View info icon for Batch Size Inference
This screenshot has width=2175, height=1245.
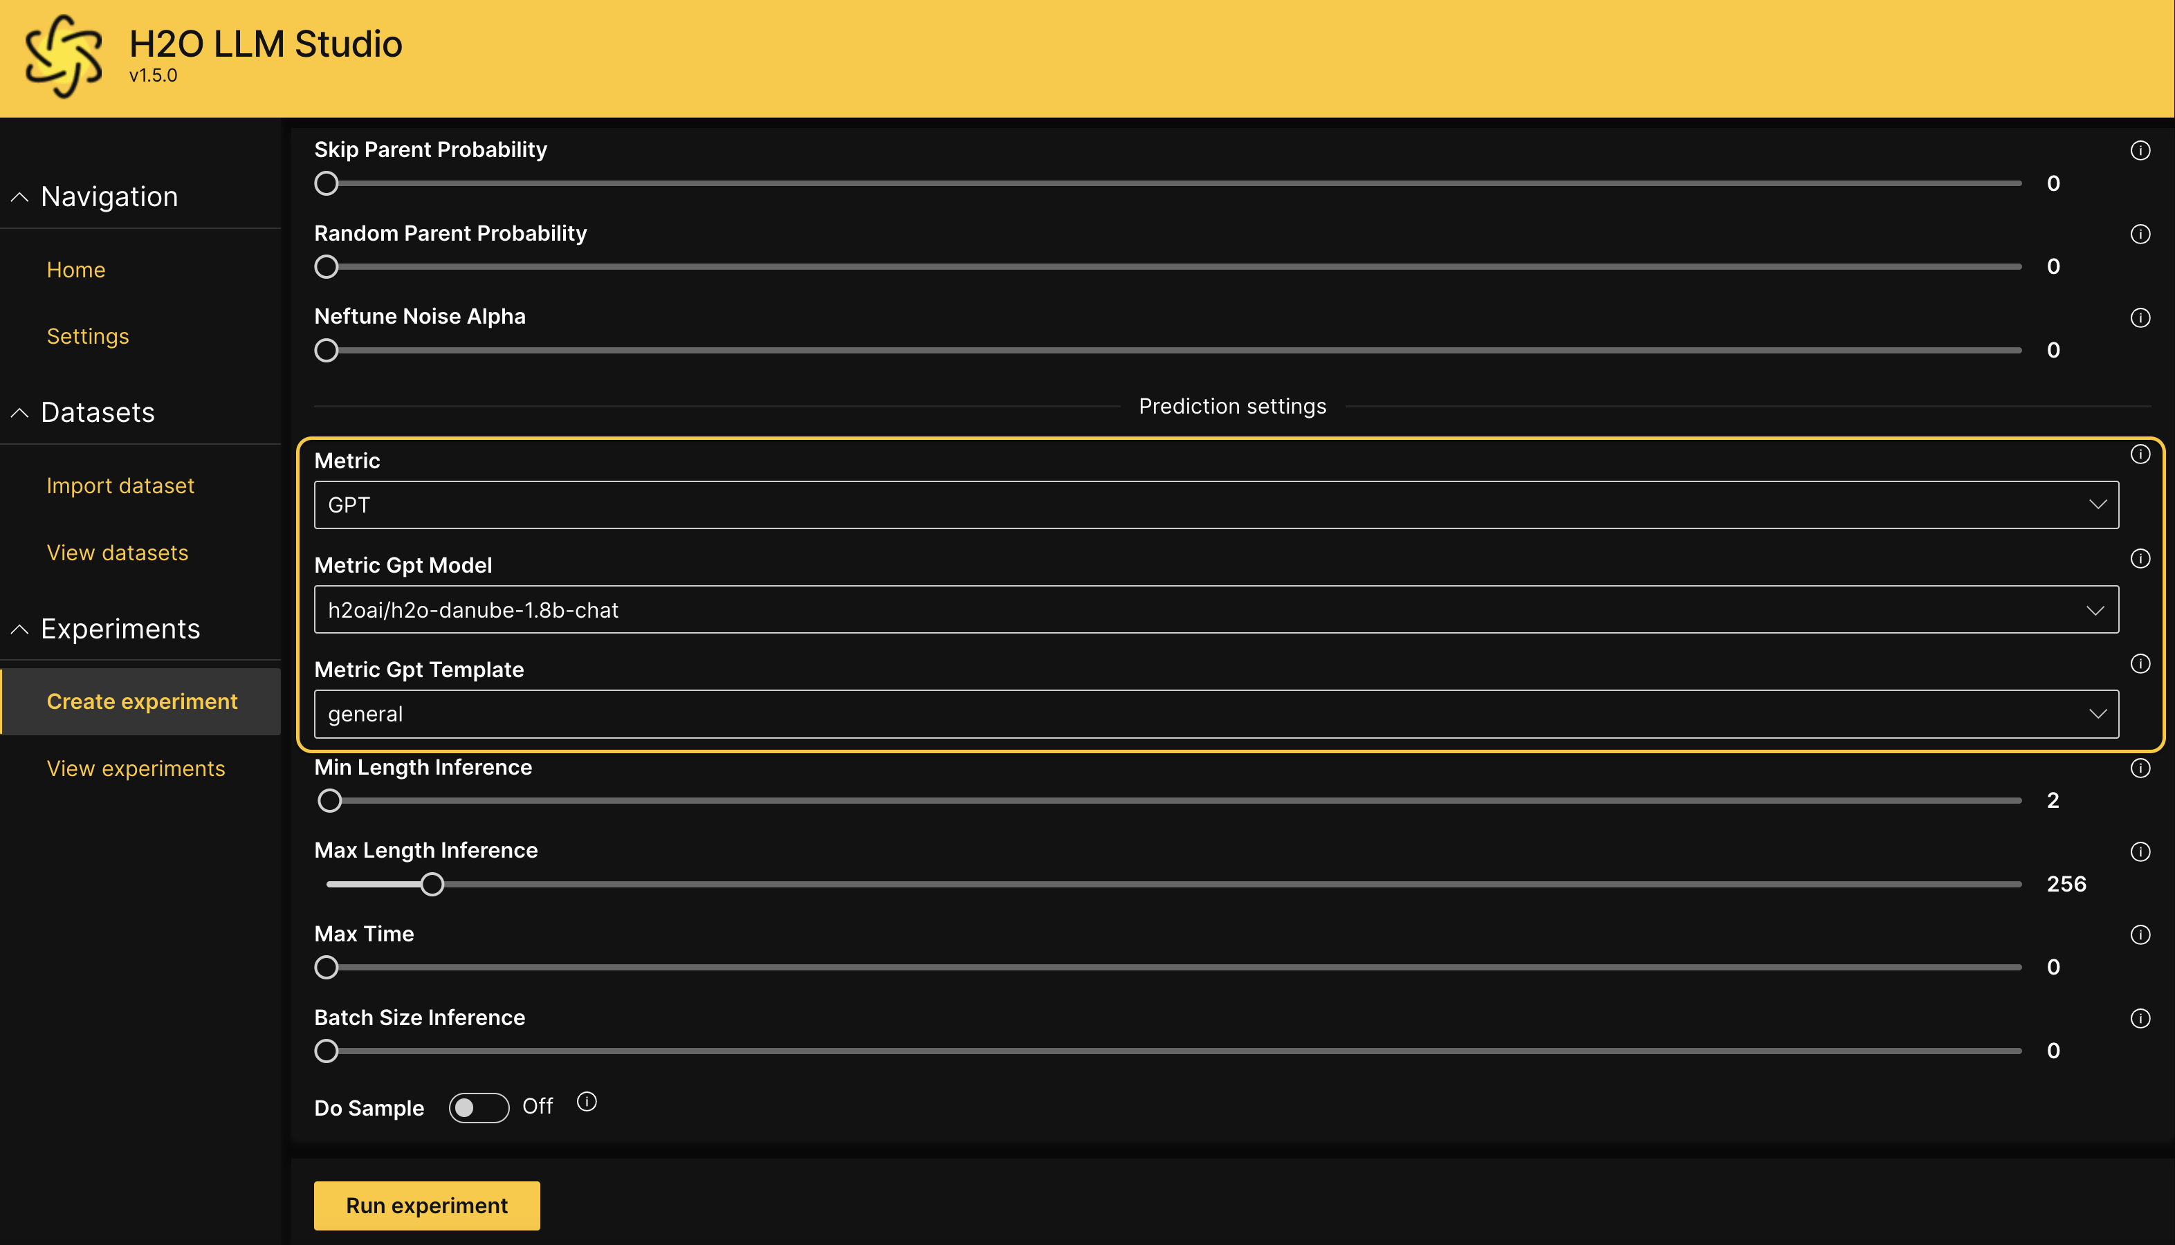(x=2140, y=1018)
